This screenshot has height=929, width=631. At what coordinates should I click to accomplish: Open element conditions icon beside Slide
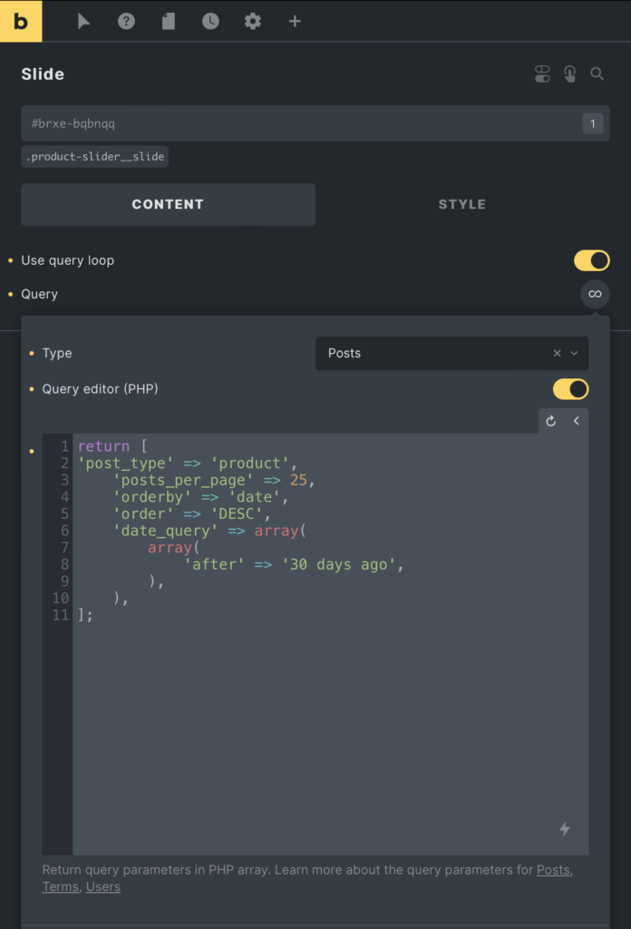(542, 74)
